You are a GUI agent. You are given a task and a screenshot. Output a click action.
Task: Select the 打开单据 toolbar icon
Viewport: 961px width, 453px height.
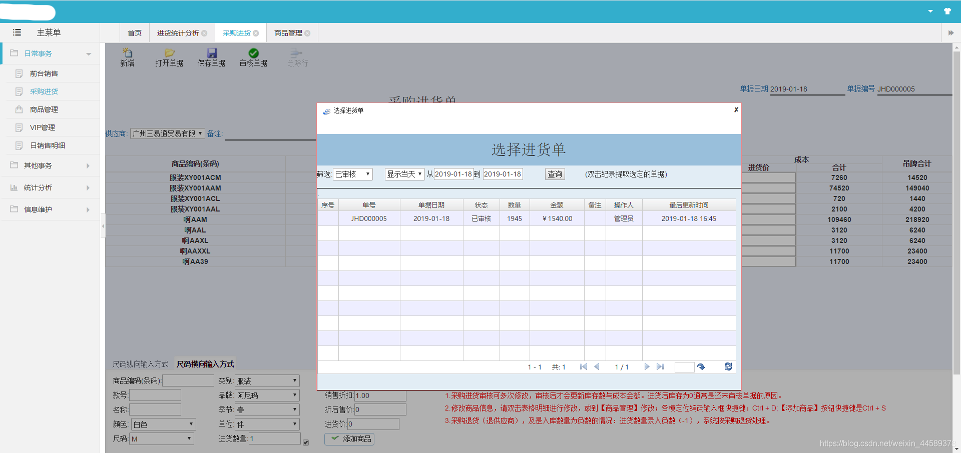tap(169, 56)
